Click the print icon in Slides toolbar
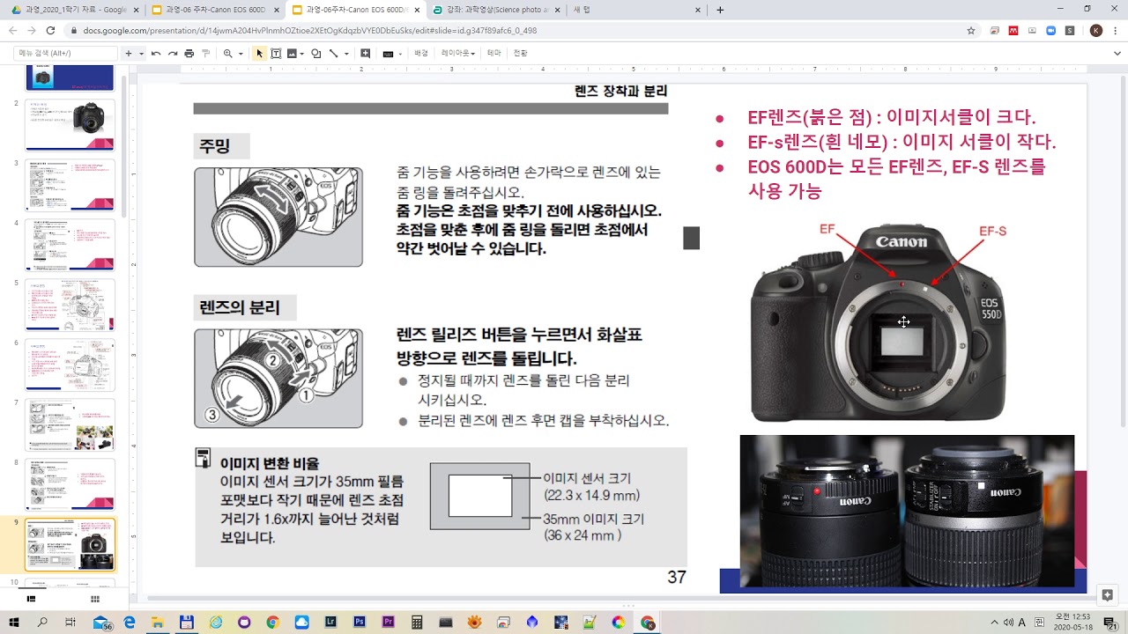 (189, 54)
